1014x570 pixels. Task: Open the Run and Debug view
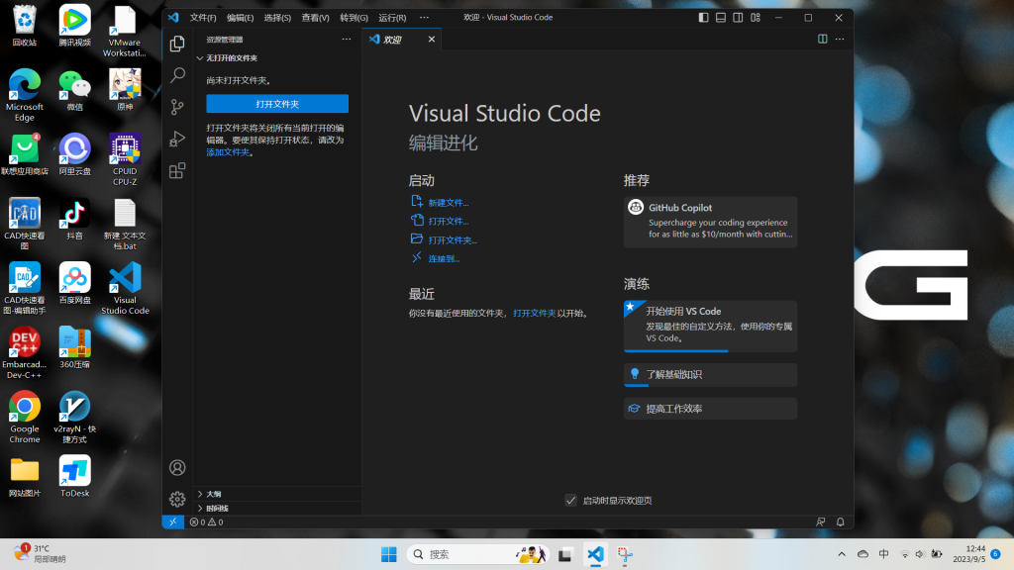pyautogui.click(x=177, y=139)
